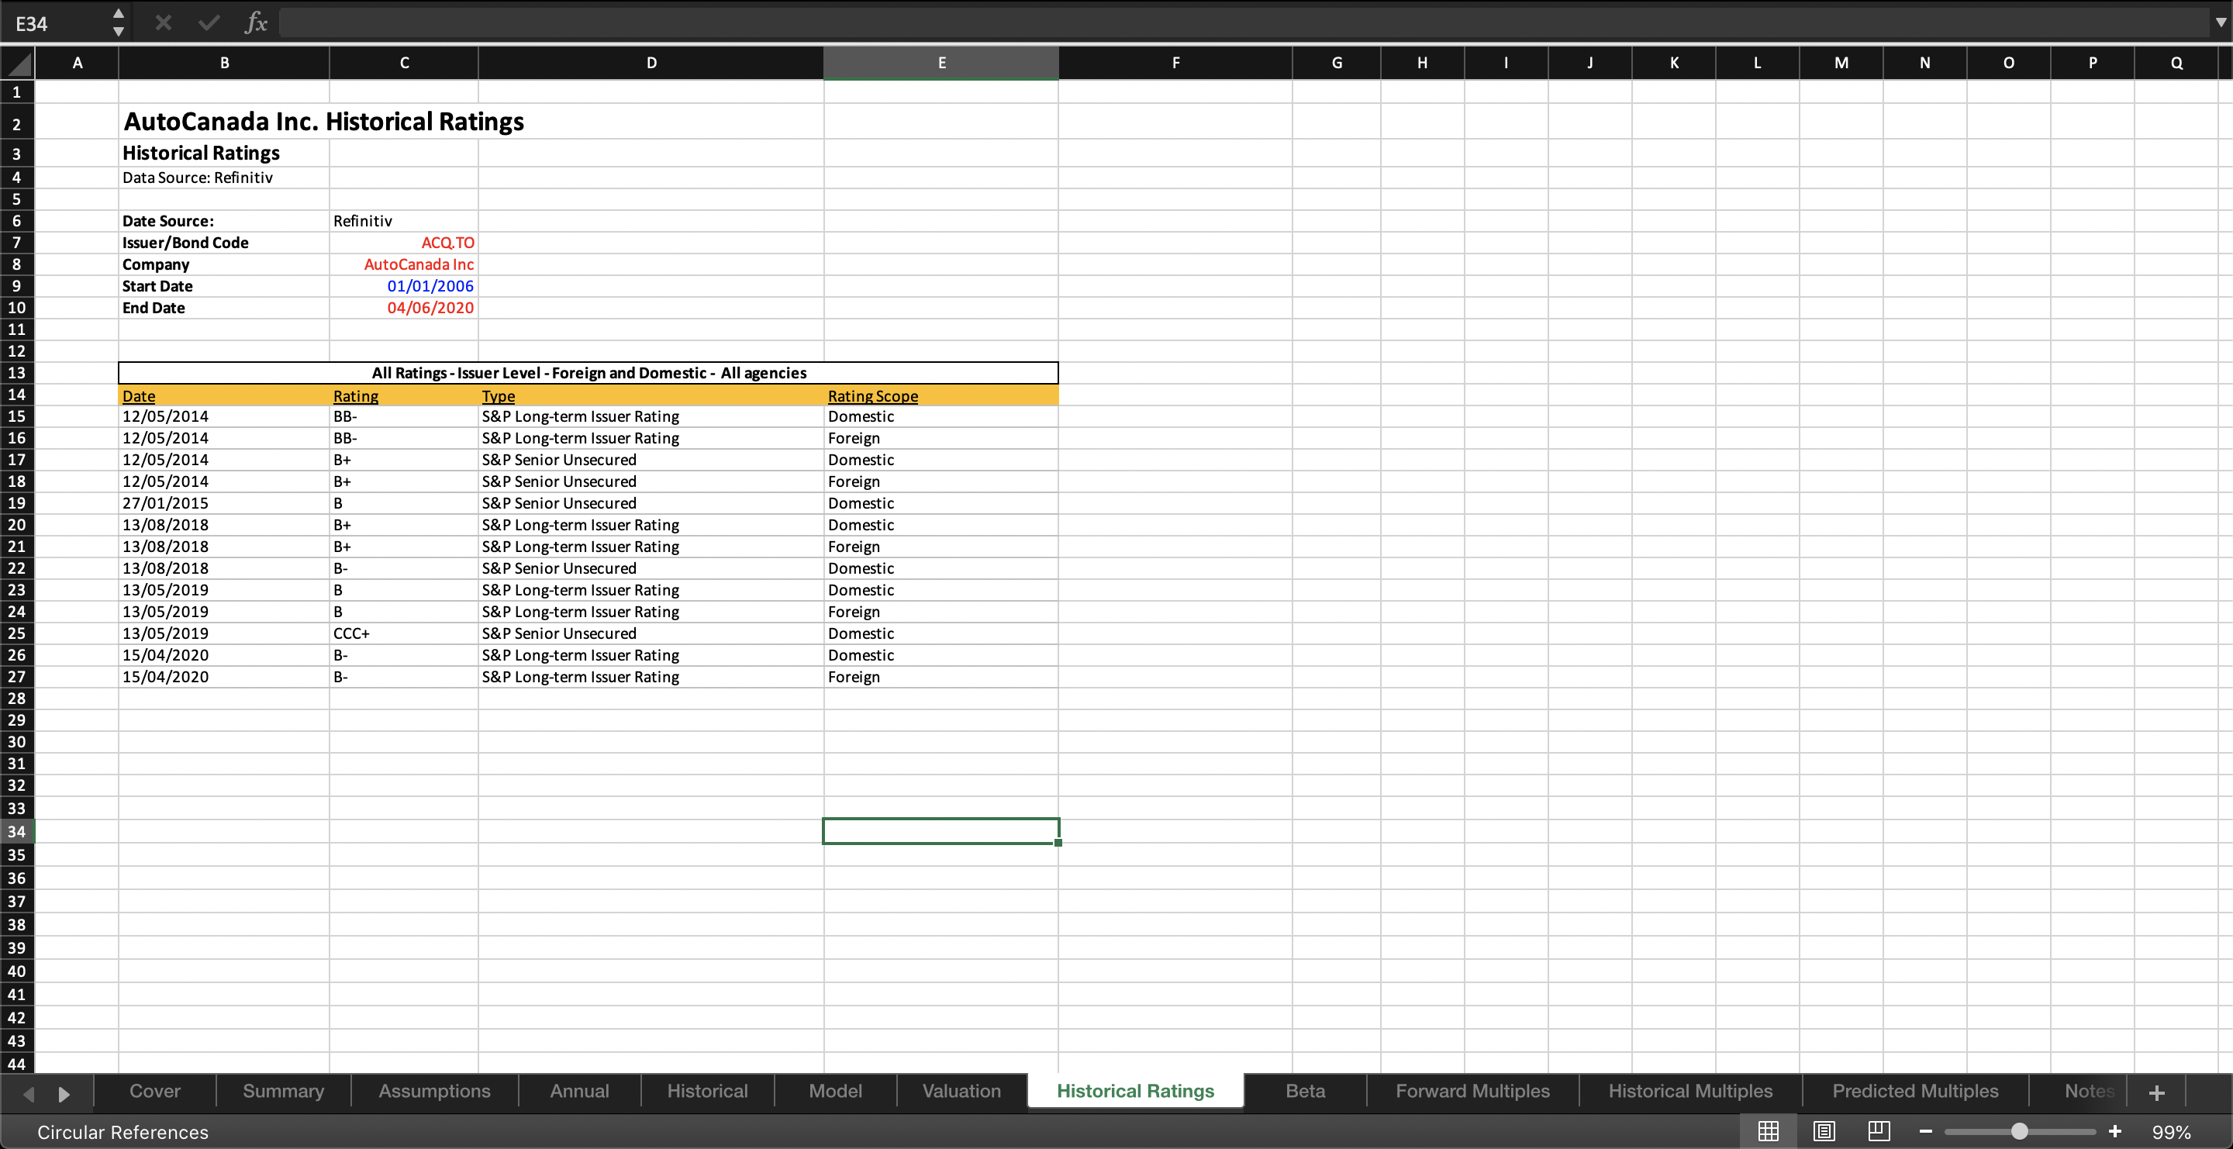Open the Name Box stepper arrows
Screen dimensions: 2233x1149
[119, 22]
